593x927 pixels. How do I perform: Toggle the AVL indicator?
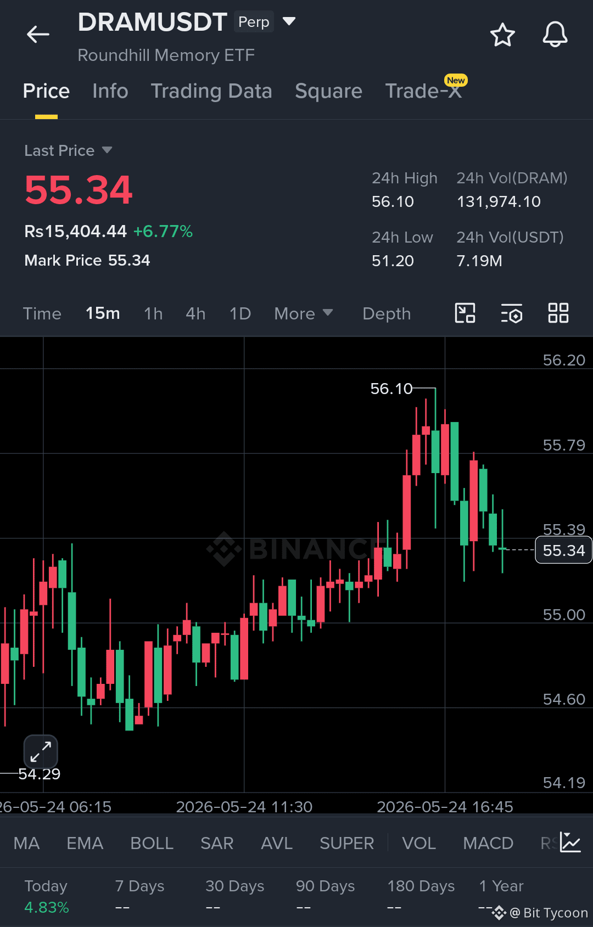(277, 843)
